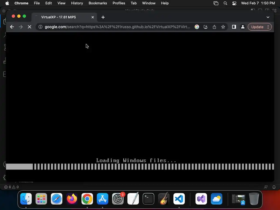Viewport: 280px width, 210px height.
Task: Click the Loading Windows files progress bar
Action: tap(140, 167)
